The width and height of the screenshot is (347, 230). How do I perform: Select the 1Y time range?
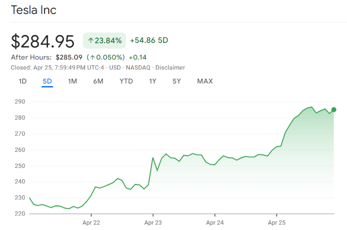pyautogui.click(x=153, y=81)
